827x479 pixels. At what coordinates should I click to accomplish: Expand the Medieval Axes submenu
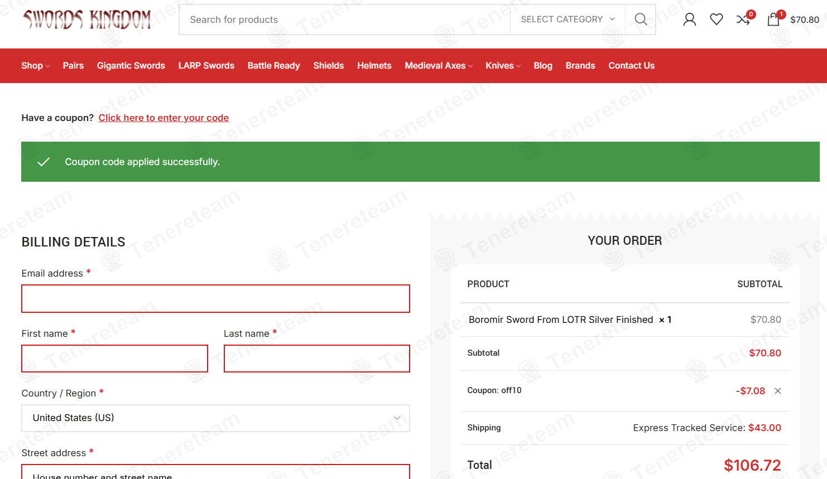pyautogui.click(x=439, y=66)
